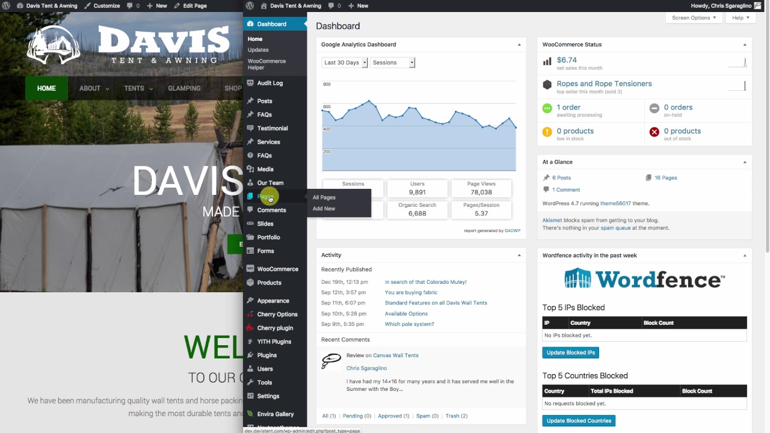770x433 pixels.
Task: Open the Last 30 Days date range dropdown
Action: coord(345,63)
